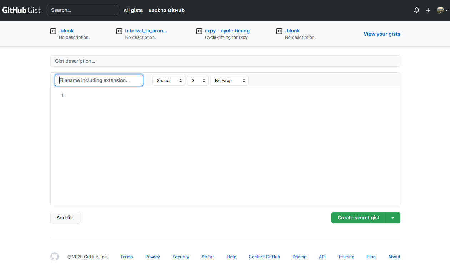The width and height of the screenshot is (450, 274).
Task: Click No description under interval_to_cron
Action: (x=140, y=37)
